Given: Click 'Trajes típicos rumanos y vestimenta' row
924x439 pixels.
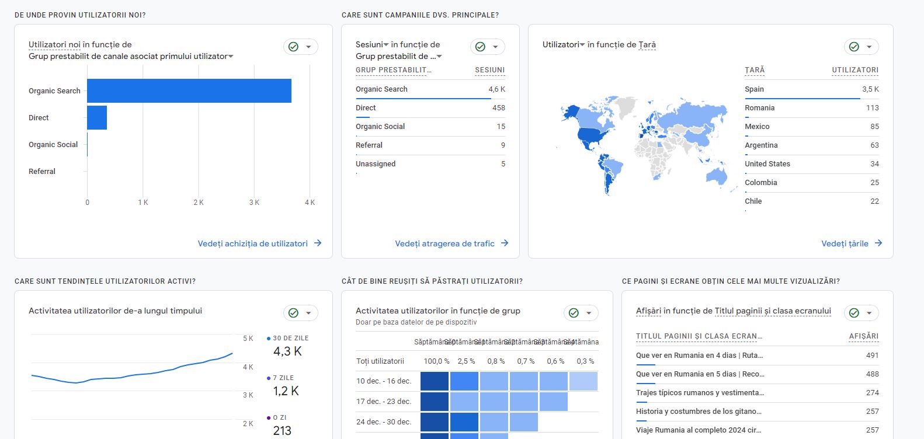Looking at the screenshot, I should [758, 393].
